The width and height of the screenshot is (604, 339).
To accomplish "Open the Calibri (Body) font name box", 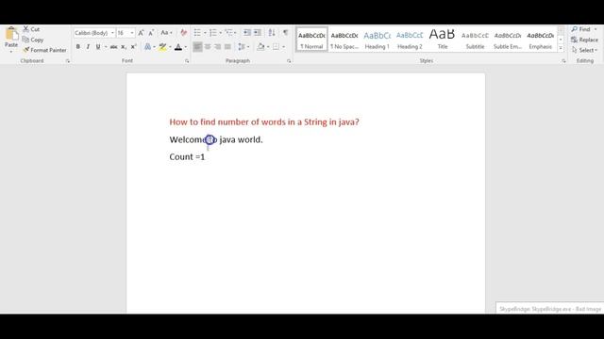I will click(x=94, y=33).
